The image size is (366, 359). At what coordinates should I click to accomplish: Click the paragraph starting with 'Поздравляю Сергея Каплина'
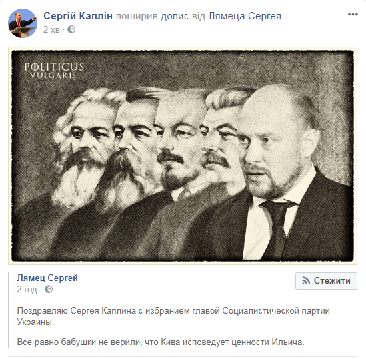point(173,316)
